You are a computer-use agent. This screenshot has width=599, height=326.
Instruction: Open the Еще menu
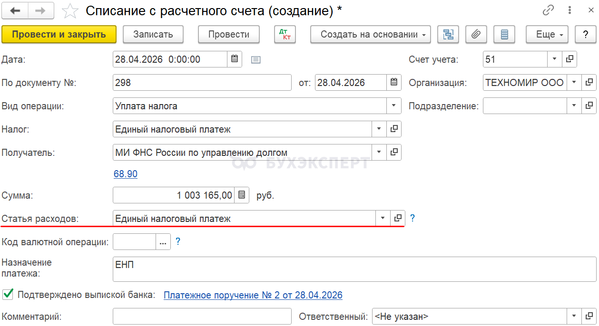547,35
